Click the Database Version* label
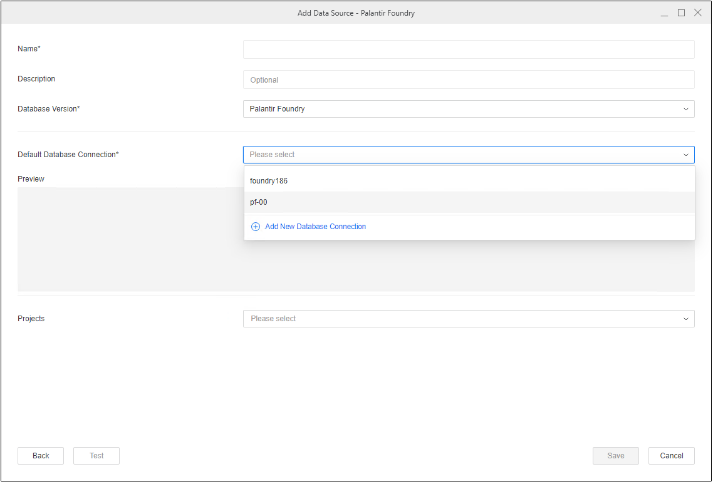This screenshot has height=484, width=713. 49,109
